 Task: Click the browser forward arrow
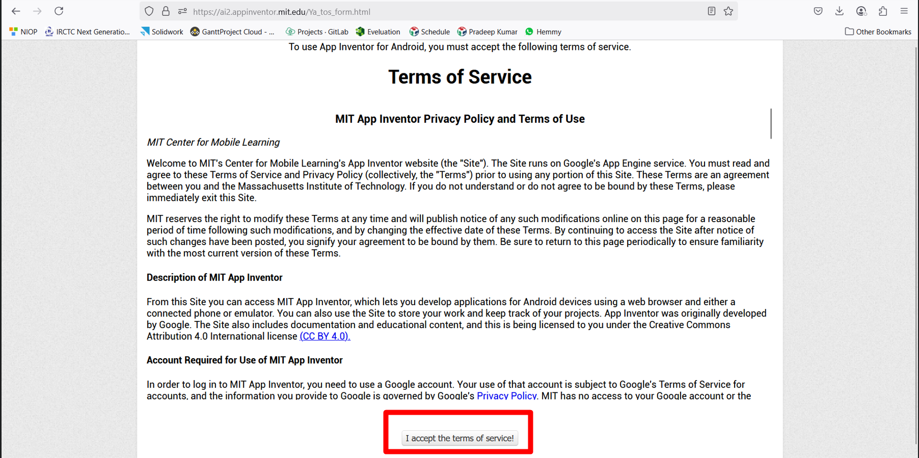pos(37,11)
